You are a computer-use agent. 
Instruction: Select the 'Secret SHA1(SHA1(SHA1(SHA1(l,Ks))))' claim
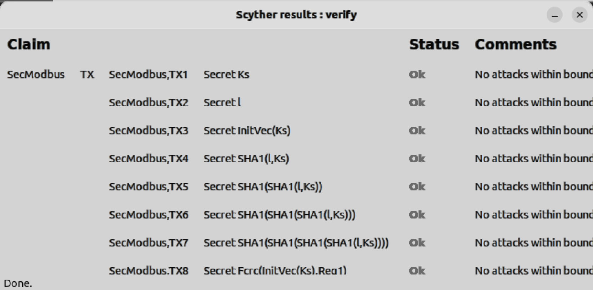[296, 243]
